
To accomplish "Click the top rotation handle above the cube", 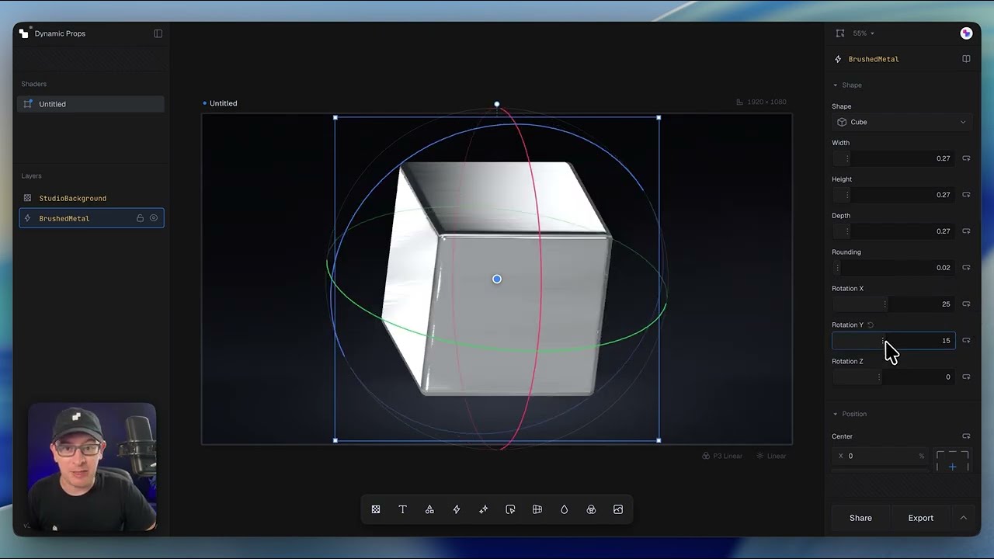I will [497, 104].
